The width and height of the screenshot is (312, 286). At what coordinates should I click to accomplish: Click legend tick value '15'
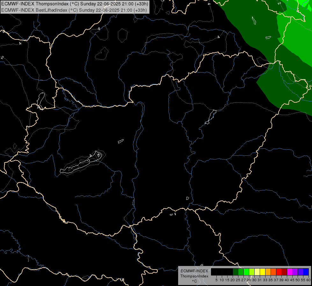227,280
